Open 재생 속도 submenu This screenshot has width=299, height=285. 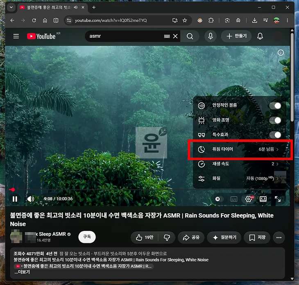point(240,164)
